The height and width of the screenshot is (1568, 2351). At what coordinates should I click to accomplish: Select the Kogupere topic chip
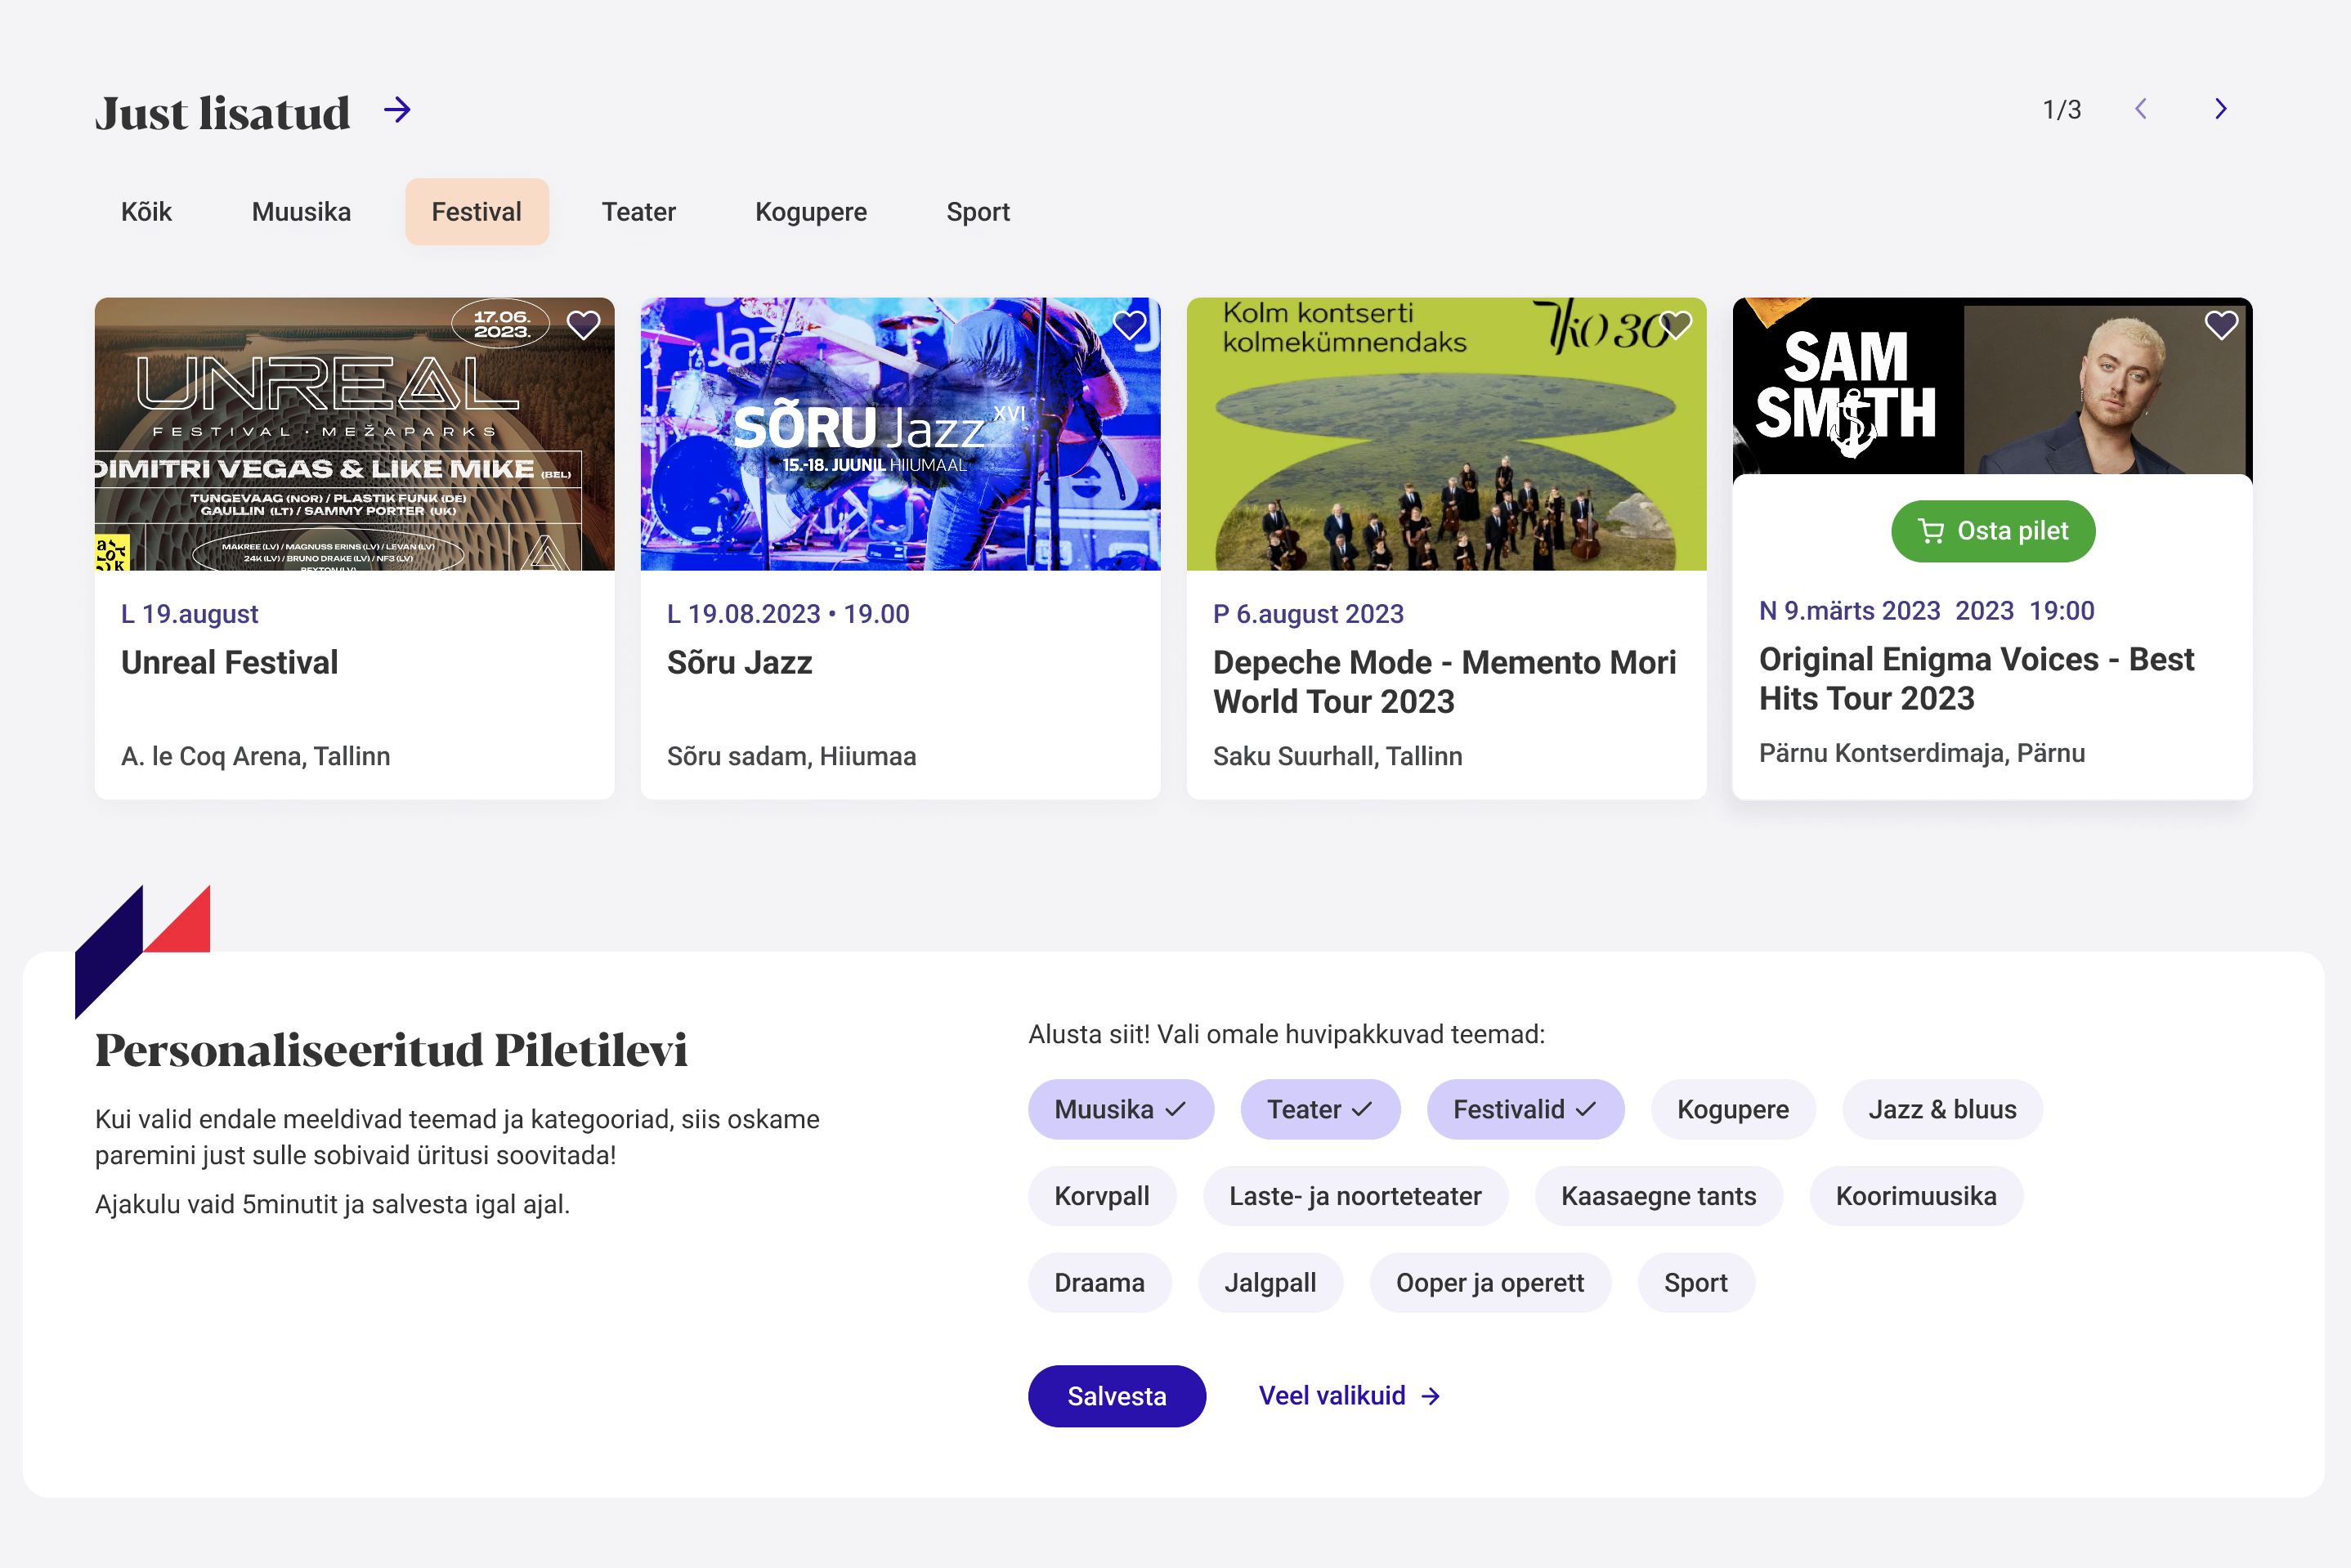1733,1109
